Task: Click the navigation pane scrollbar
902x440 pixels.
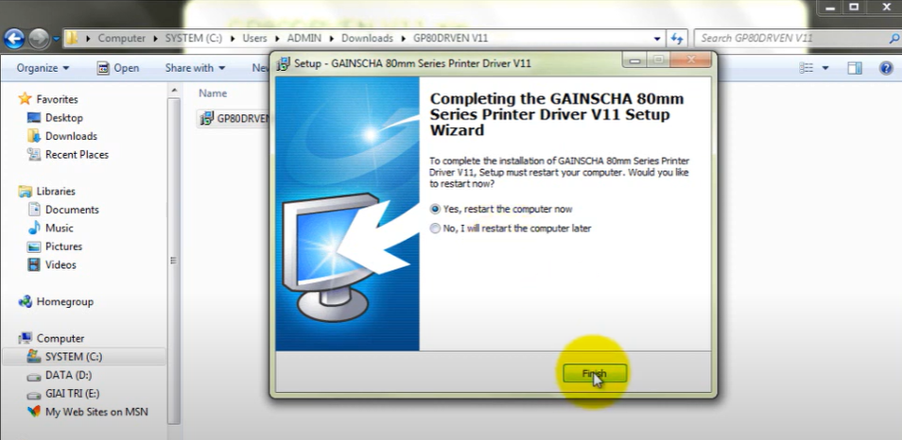Action: [x=173, y=261]
